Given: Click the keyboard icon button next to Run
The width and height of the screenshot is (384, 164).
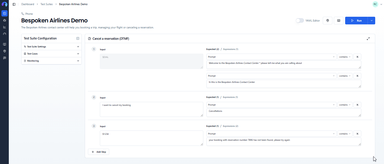Looking at the screenshot, I should click(x=339, y=21).
